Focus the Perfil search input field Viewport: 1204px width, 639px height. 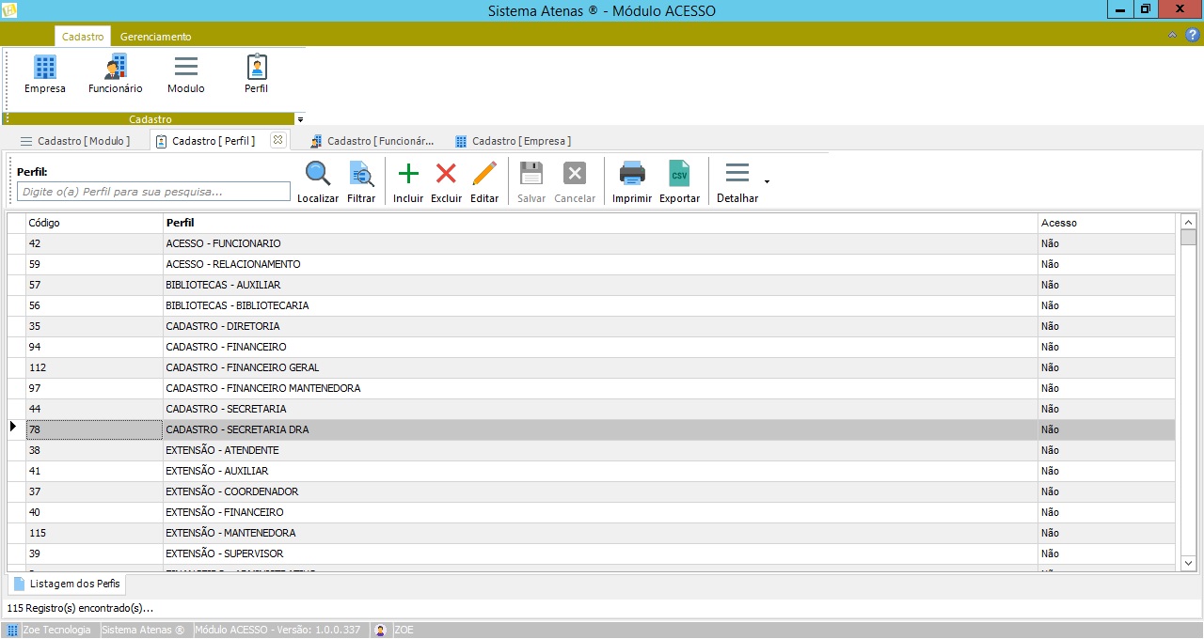pyautogui.click(x=153, y=192)
